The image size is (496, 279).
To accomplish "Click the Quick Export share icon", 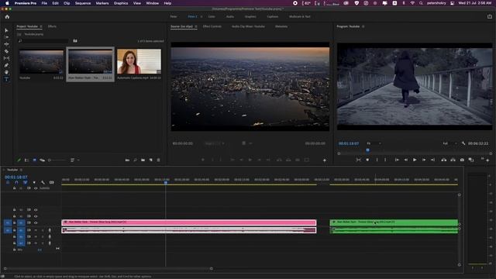I will click(x=489, y=16).
